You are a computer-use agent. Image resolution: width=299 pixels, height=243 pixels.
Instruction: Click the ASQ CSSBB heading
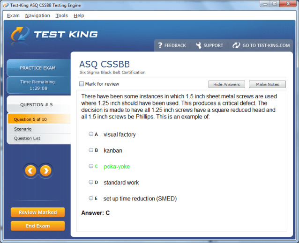click(105, 64)
